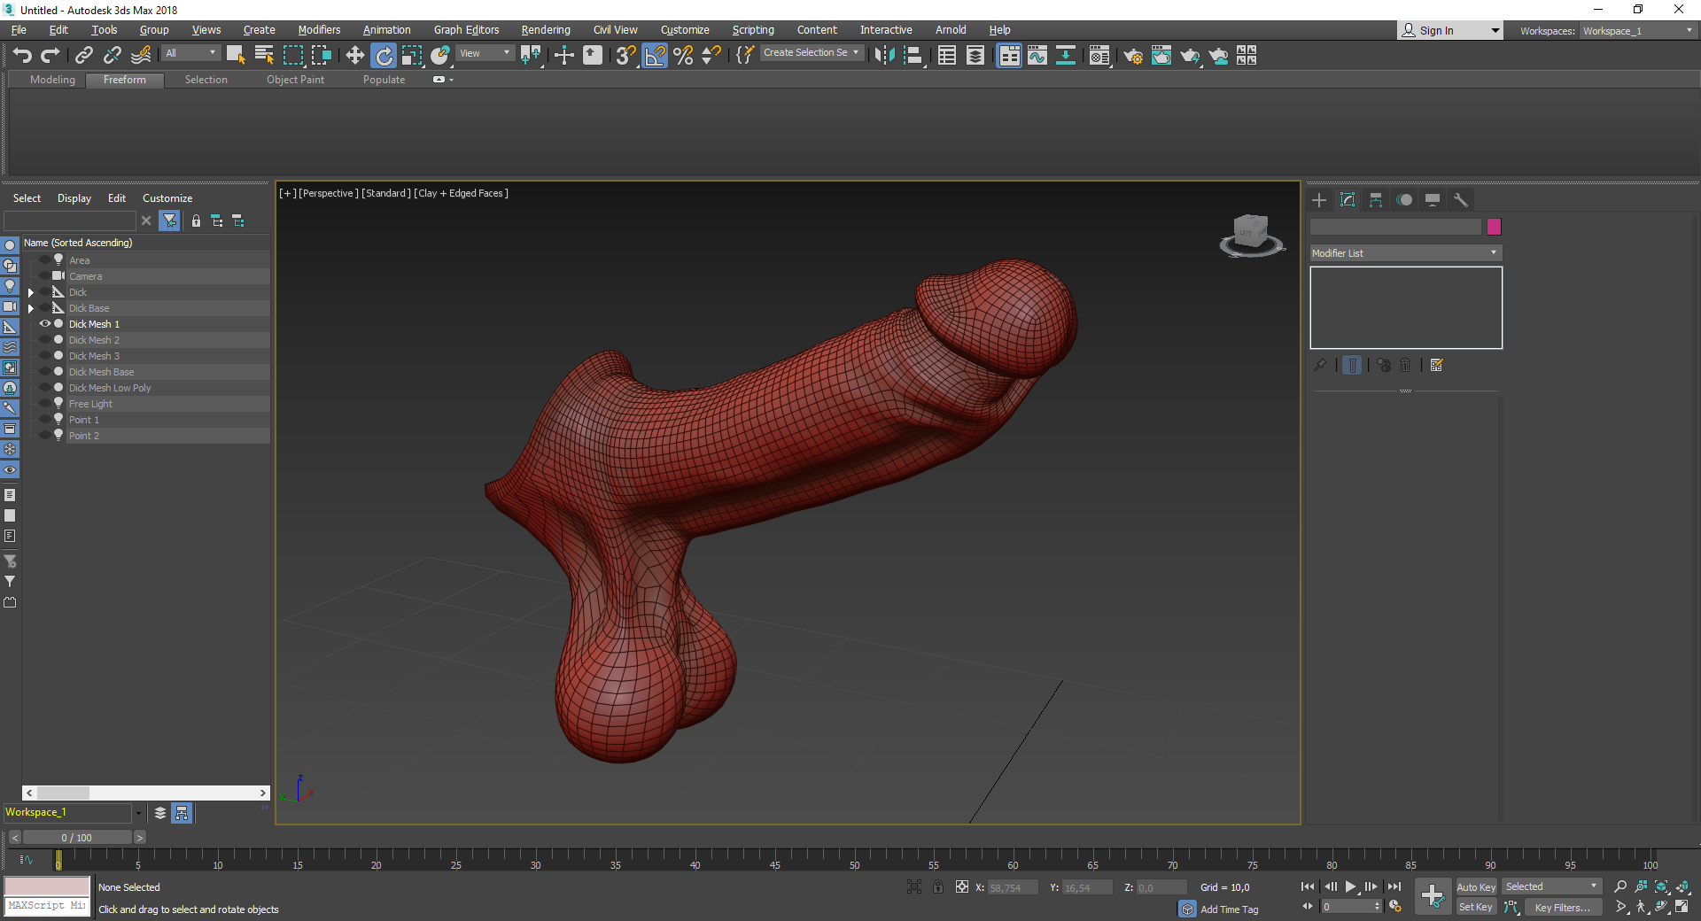The width and height of the screenshot is (1701, 921).
Task: Select the Undo arrow icon
Action: 22,56
